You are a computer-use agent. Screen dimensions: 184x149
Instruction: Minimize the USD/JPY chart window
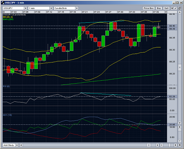174,3
